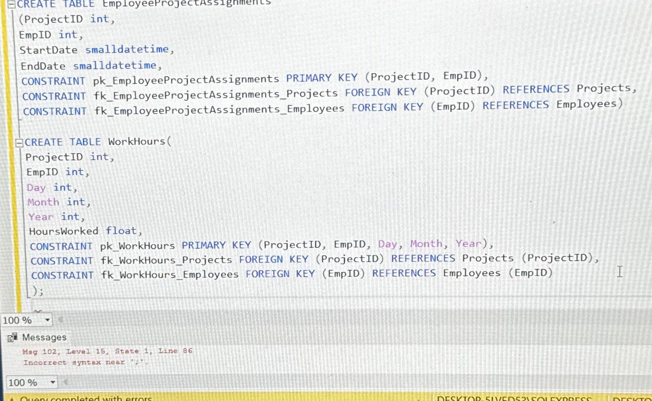652x401 pixels.
Task: Select the Msg 102 error line
Action: click(108, 351)
